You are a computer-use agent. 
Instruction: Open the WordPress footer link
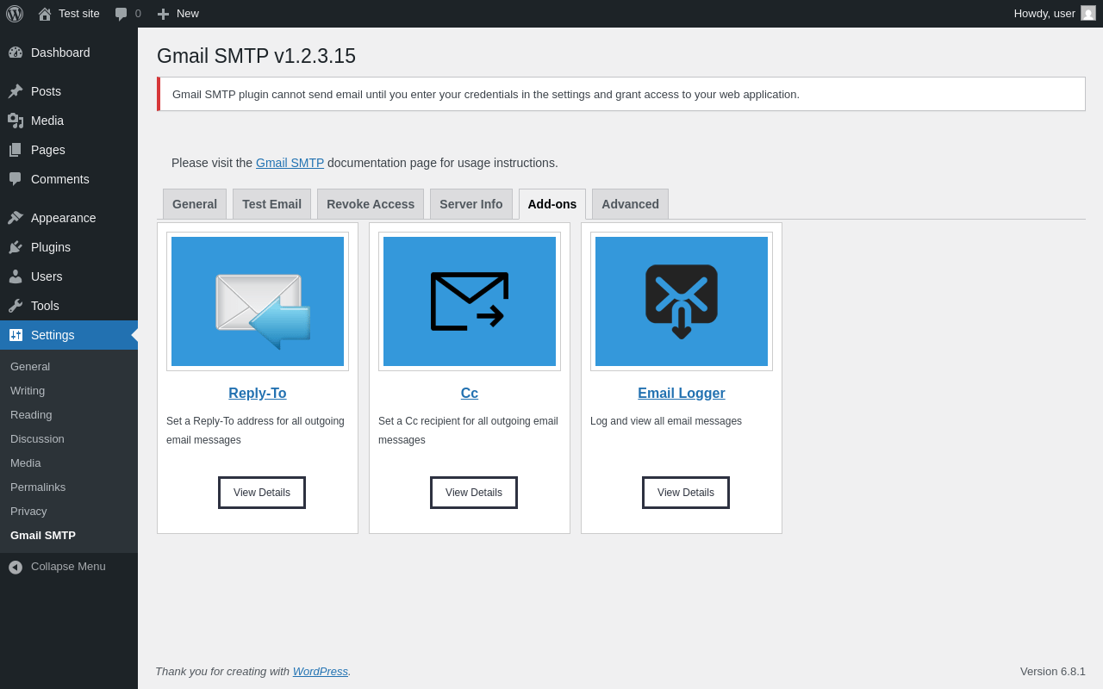coord(321,671)
